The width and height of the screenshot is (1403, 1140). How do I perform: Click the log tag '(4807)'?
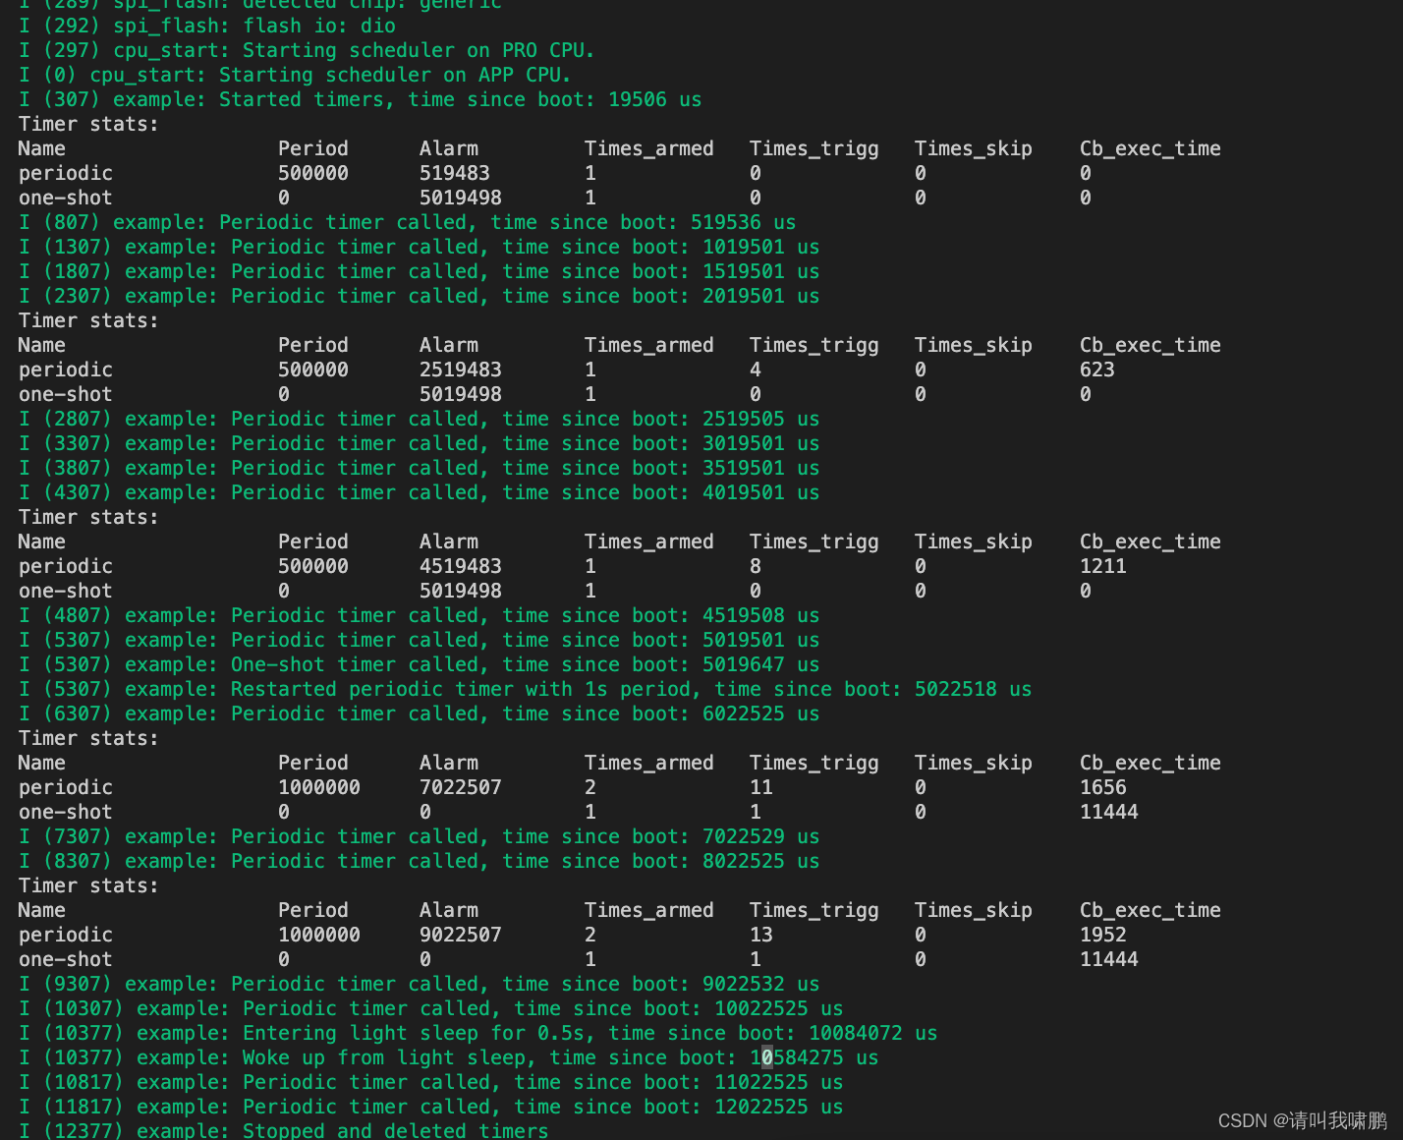[78, 615]
